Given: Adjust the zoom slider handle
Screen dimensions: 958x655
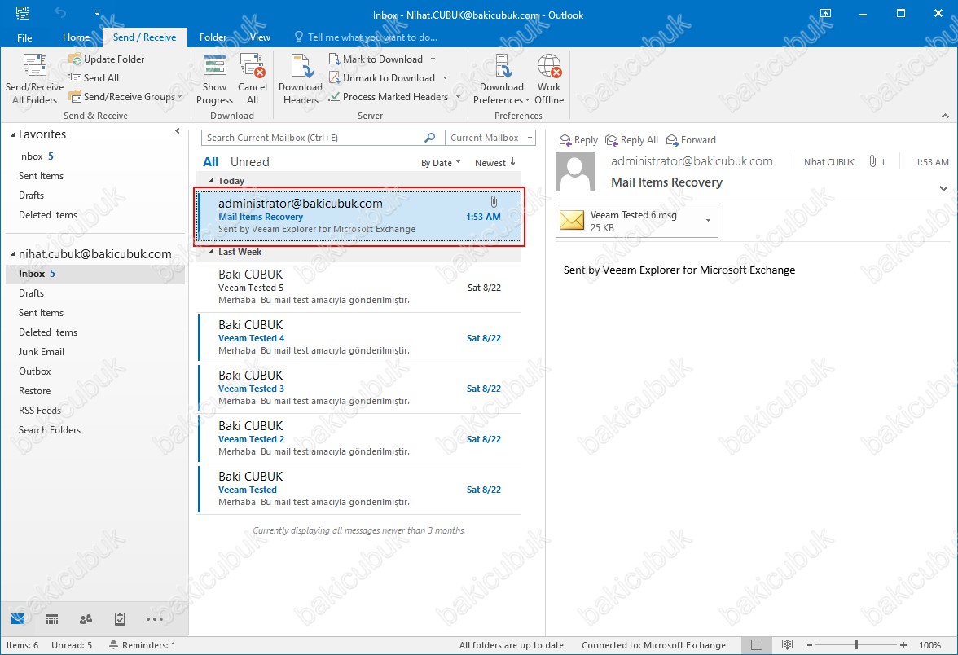Looking at the screenshot, I should [x=856, y=644].
